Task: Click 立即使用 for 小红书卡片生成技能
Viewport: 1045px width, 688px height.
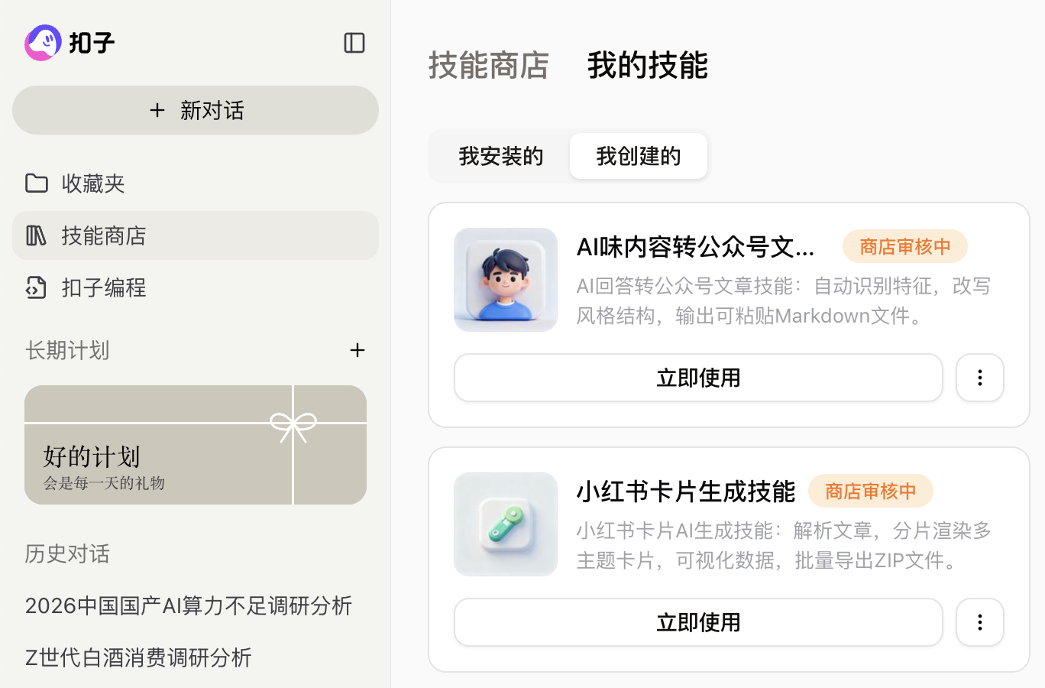Action: (698, 622)
